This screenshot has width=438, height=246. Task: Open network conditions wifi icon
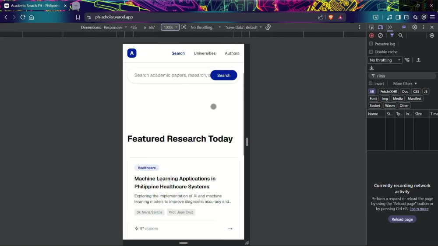407,60
